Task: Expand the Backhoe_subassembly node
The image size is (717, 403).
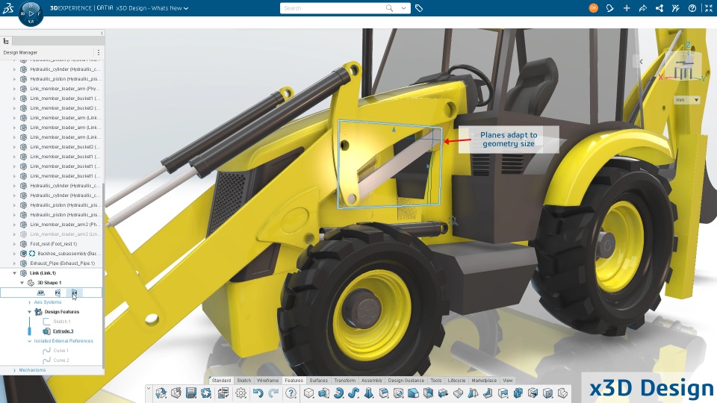Action: click(x=15, y=254)
